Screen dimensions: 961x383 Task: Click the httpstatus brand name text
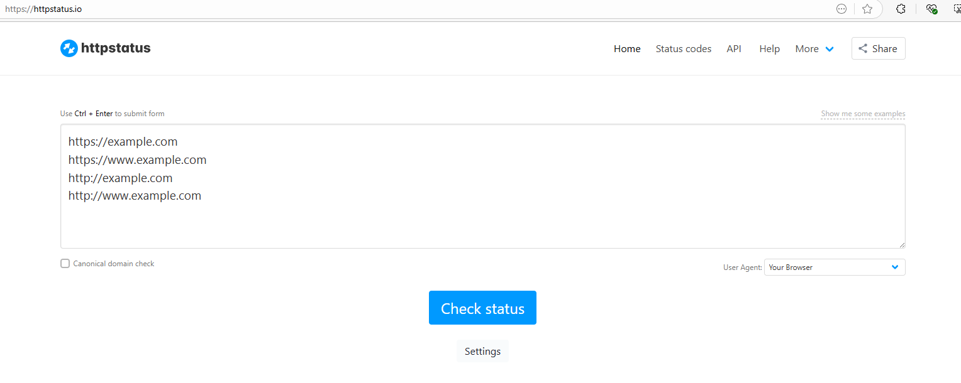click(116, 48)
